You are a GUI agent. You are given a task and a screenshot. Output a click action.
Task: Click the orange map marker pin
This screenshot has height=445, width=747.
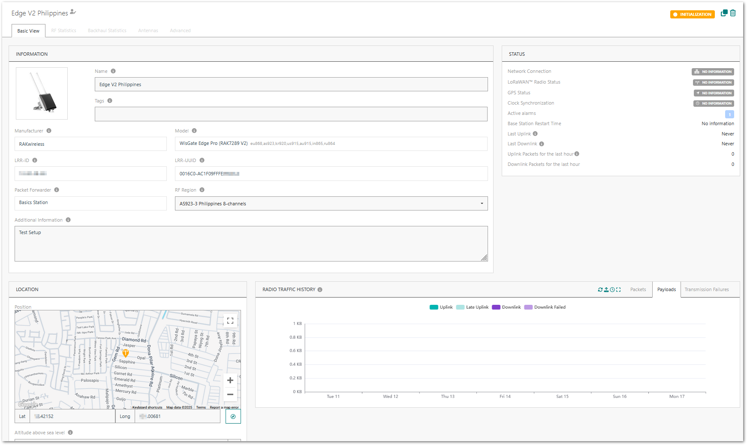coord(126,353)
